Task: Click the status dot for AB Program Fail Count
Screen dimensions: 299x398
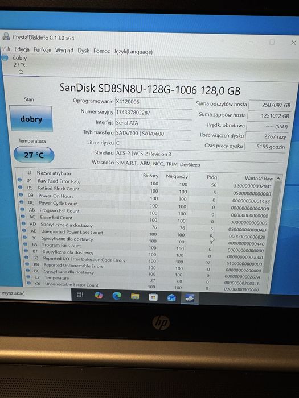Action: [x=22, y=209]
